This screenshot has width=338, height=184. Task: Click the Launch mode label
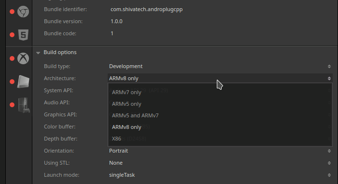(61, 175)
